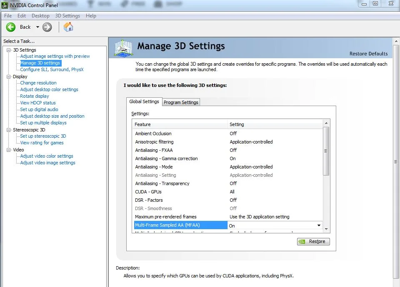Select Antialiasing - Transparency row
This screenshot has height=287, width=400.
coord(228,183)
